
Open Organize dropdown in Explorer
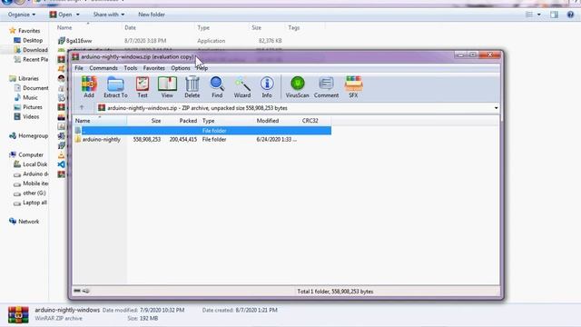(22, 15)
